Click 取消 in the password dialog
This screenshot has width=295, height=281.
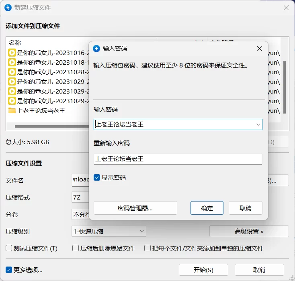coord(245,208)
